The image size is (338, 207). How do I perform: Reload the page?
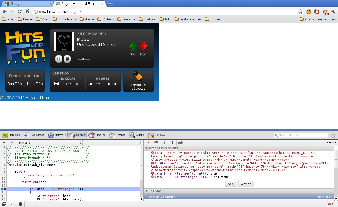19,11
